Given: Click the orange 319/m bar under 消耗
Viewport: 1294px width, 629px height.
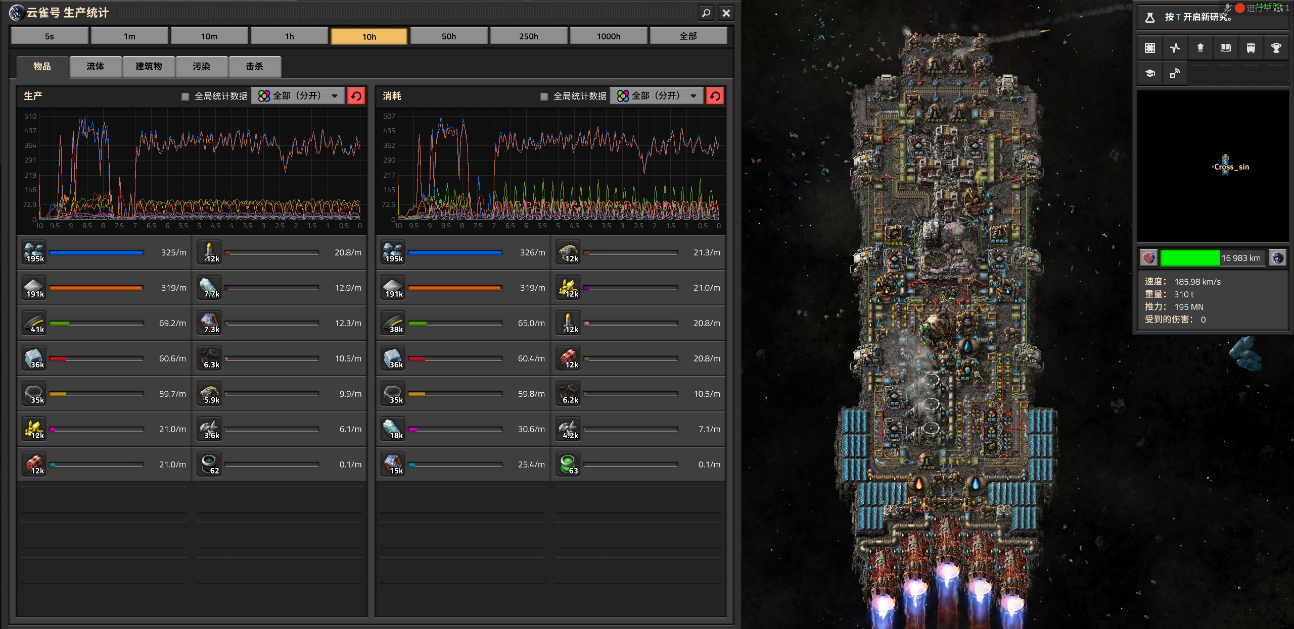Looking at the screenshot, I should click(455, 288).
